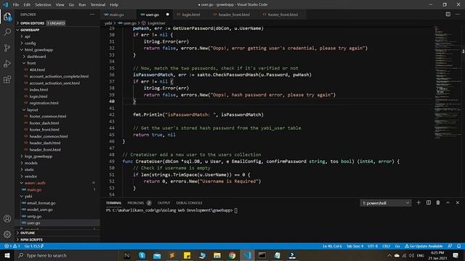Click the terminal prompt line

171,210
